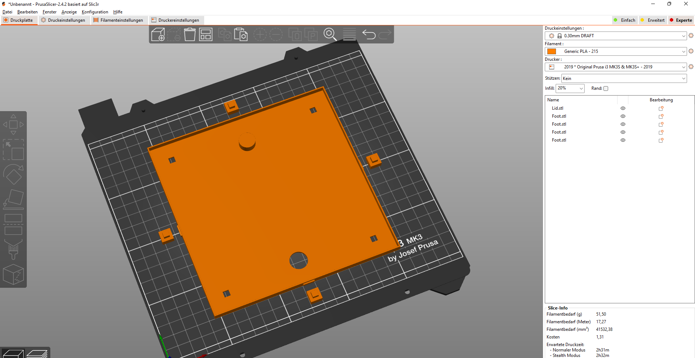Select the Rotate tool in left toolbar

tap(13, 174)
